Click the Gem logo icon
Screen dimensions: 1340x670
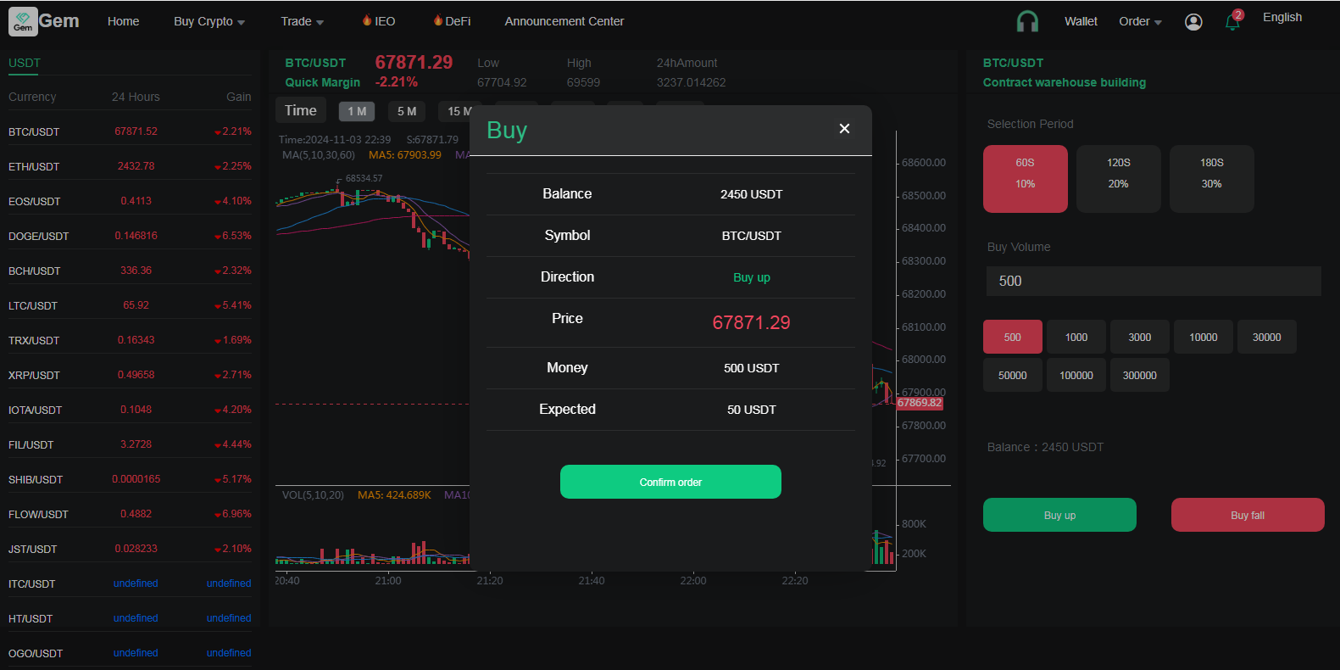(23, 21)
